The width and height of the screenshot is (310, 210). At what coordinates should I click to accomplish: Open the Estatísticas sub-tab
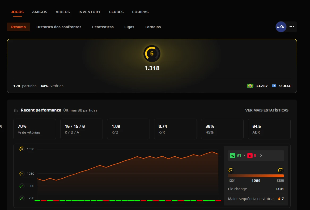(103, 27)
